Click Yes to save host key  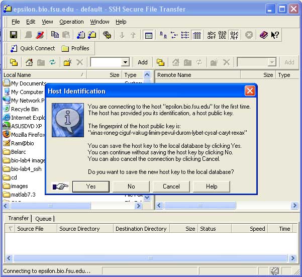click(x=91, y=187)
